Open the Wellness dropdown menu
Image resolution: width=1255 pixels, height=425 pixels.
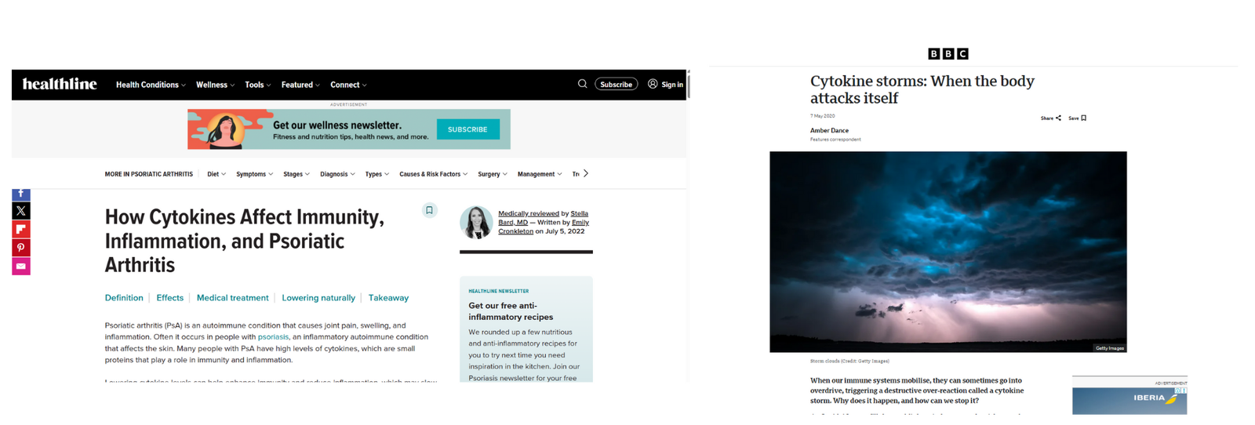point(215,85)
